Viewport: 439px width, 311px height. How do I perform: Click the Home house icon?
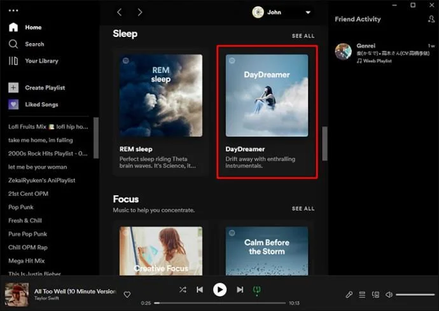[13, 27]
